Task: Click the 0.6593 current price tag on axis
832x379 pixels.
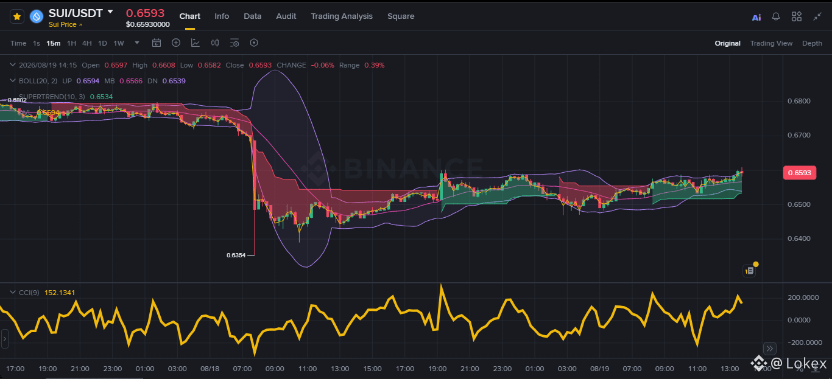Action: pos(799,173)
